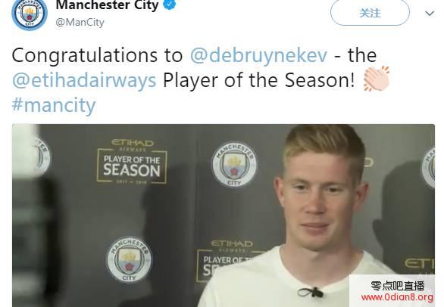Viewport: 444px width, 307px height.
Task: Click the "Player of the Season!" tweet text
Action: [259, 80]
